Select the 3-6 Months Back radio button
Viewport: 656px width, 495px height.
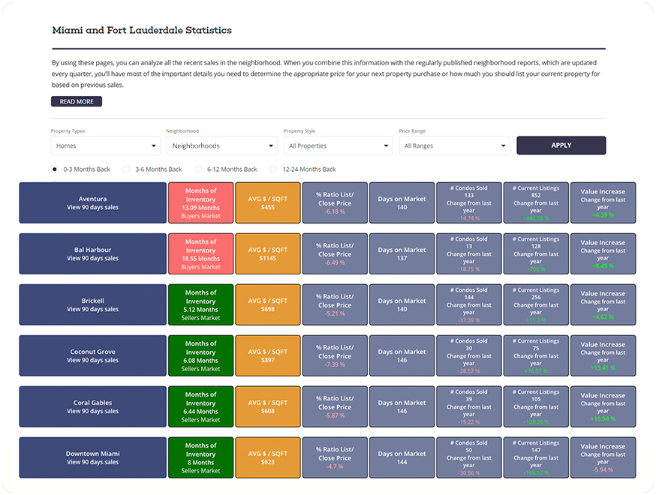click(126, 169)
